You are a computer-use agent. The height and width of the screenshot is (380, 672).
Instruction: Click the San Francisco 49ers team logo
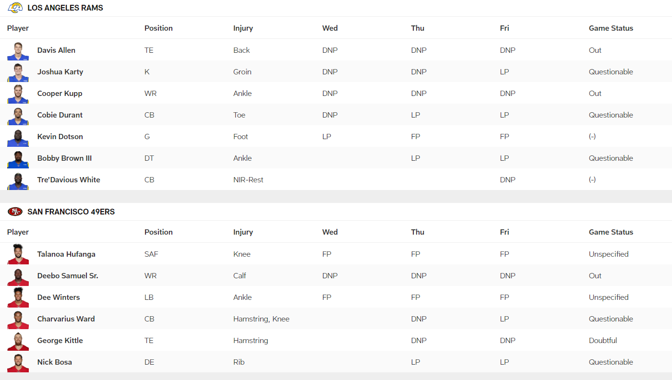pos(15,212)
